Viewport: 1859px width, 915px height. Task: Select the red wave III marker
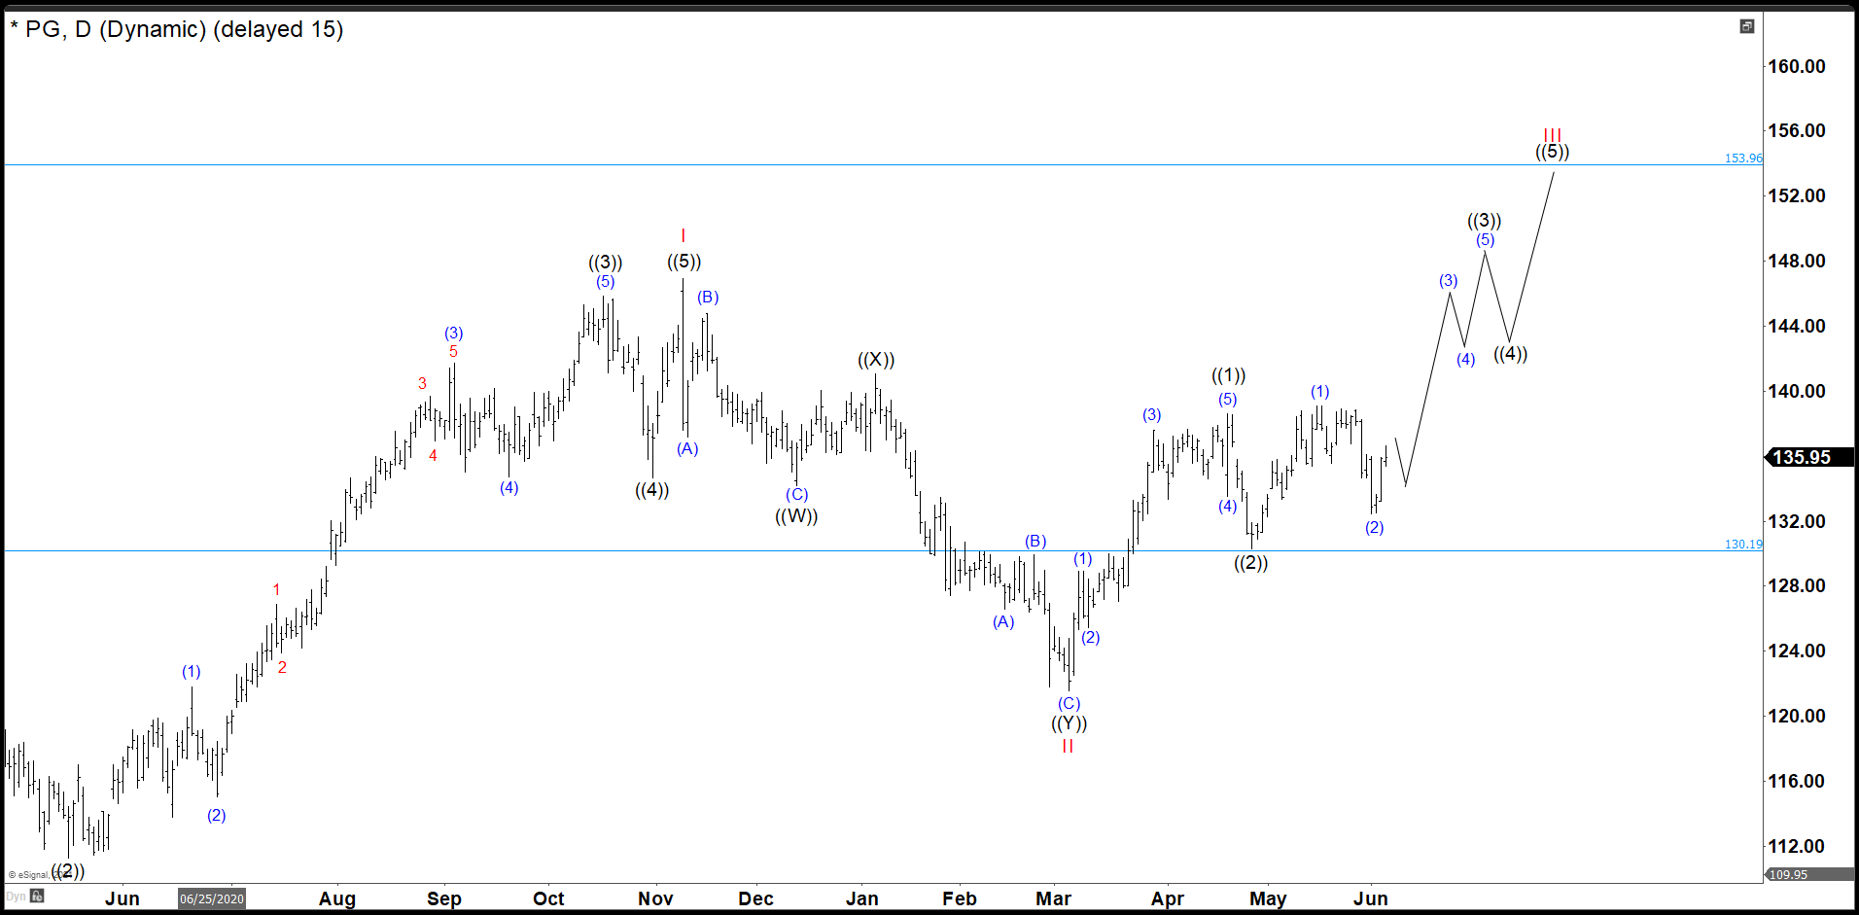pyautogui.click(x=1553, y=134)
